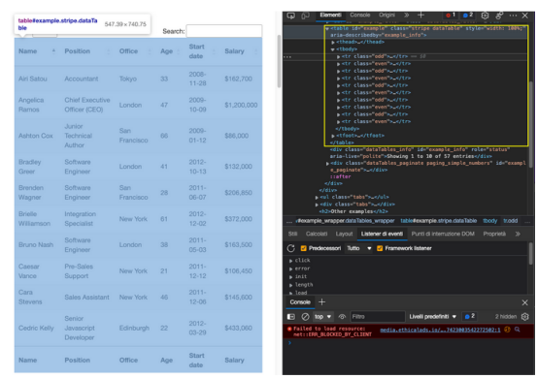The image size is (538, 379).
Task: Refresh the event listeners list
Action: pyautogui.click(x=291, y=248)
